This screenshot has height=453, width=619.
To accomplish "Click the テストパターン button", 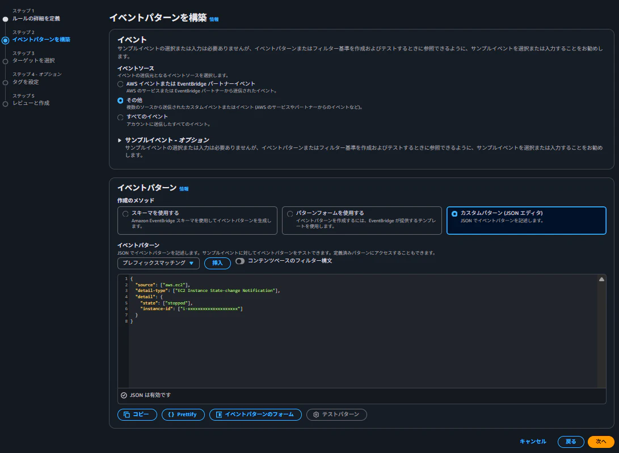I will tap(336, 414).
